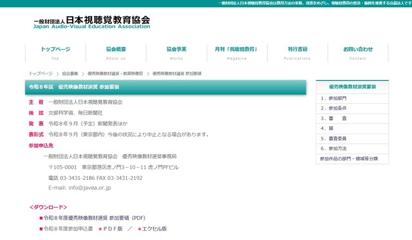The height and width of the screenshot is (240, 412).
Task: Go to 協会事業 in the breadcrumb
Action: pyautogui.click(x=70, y=74)
